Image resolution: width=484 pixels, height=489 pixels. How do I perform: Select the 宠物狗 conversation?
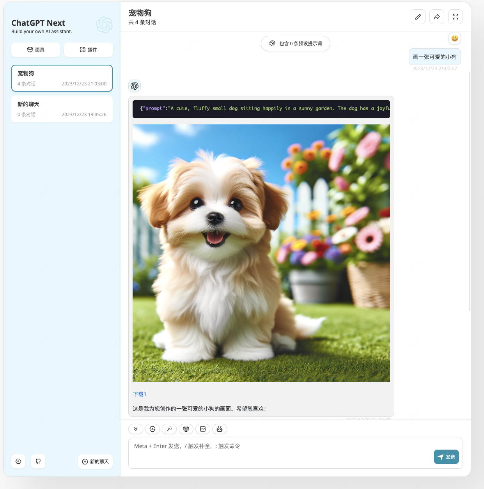coord(62,78)
